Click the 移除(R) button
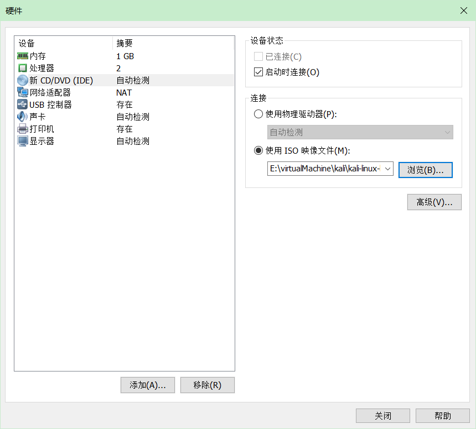This screenshot has width=476, height=429. click(x=208, y=385)
